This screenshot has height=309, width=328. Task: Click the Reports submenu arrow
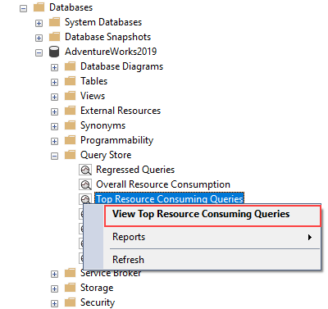tap(309, 237)
